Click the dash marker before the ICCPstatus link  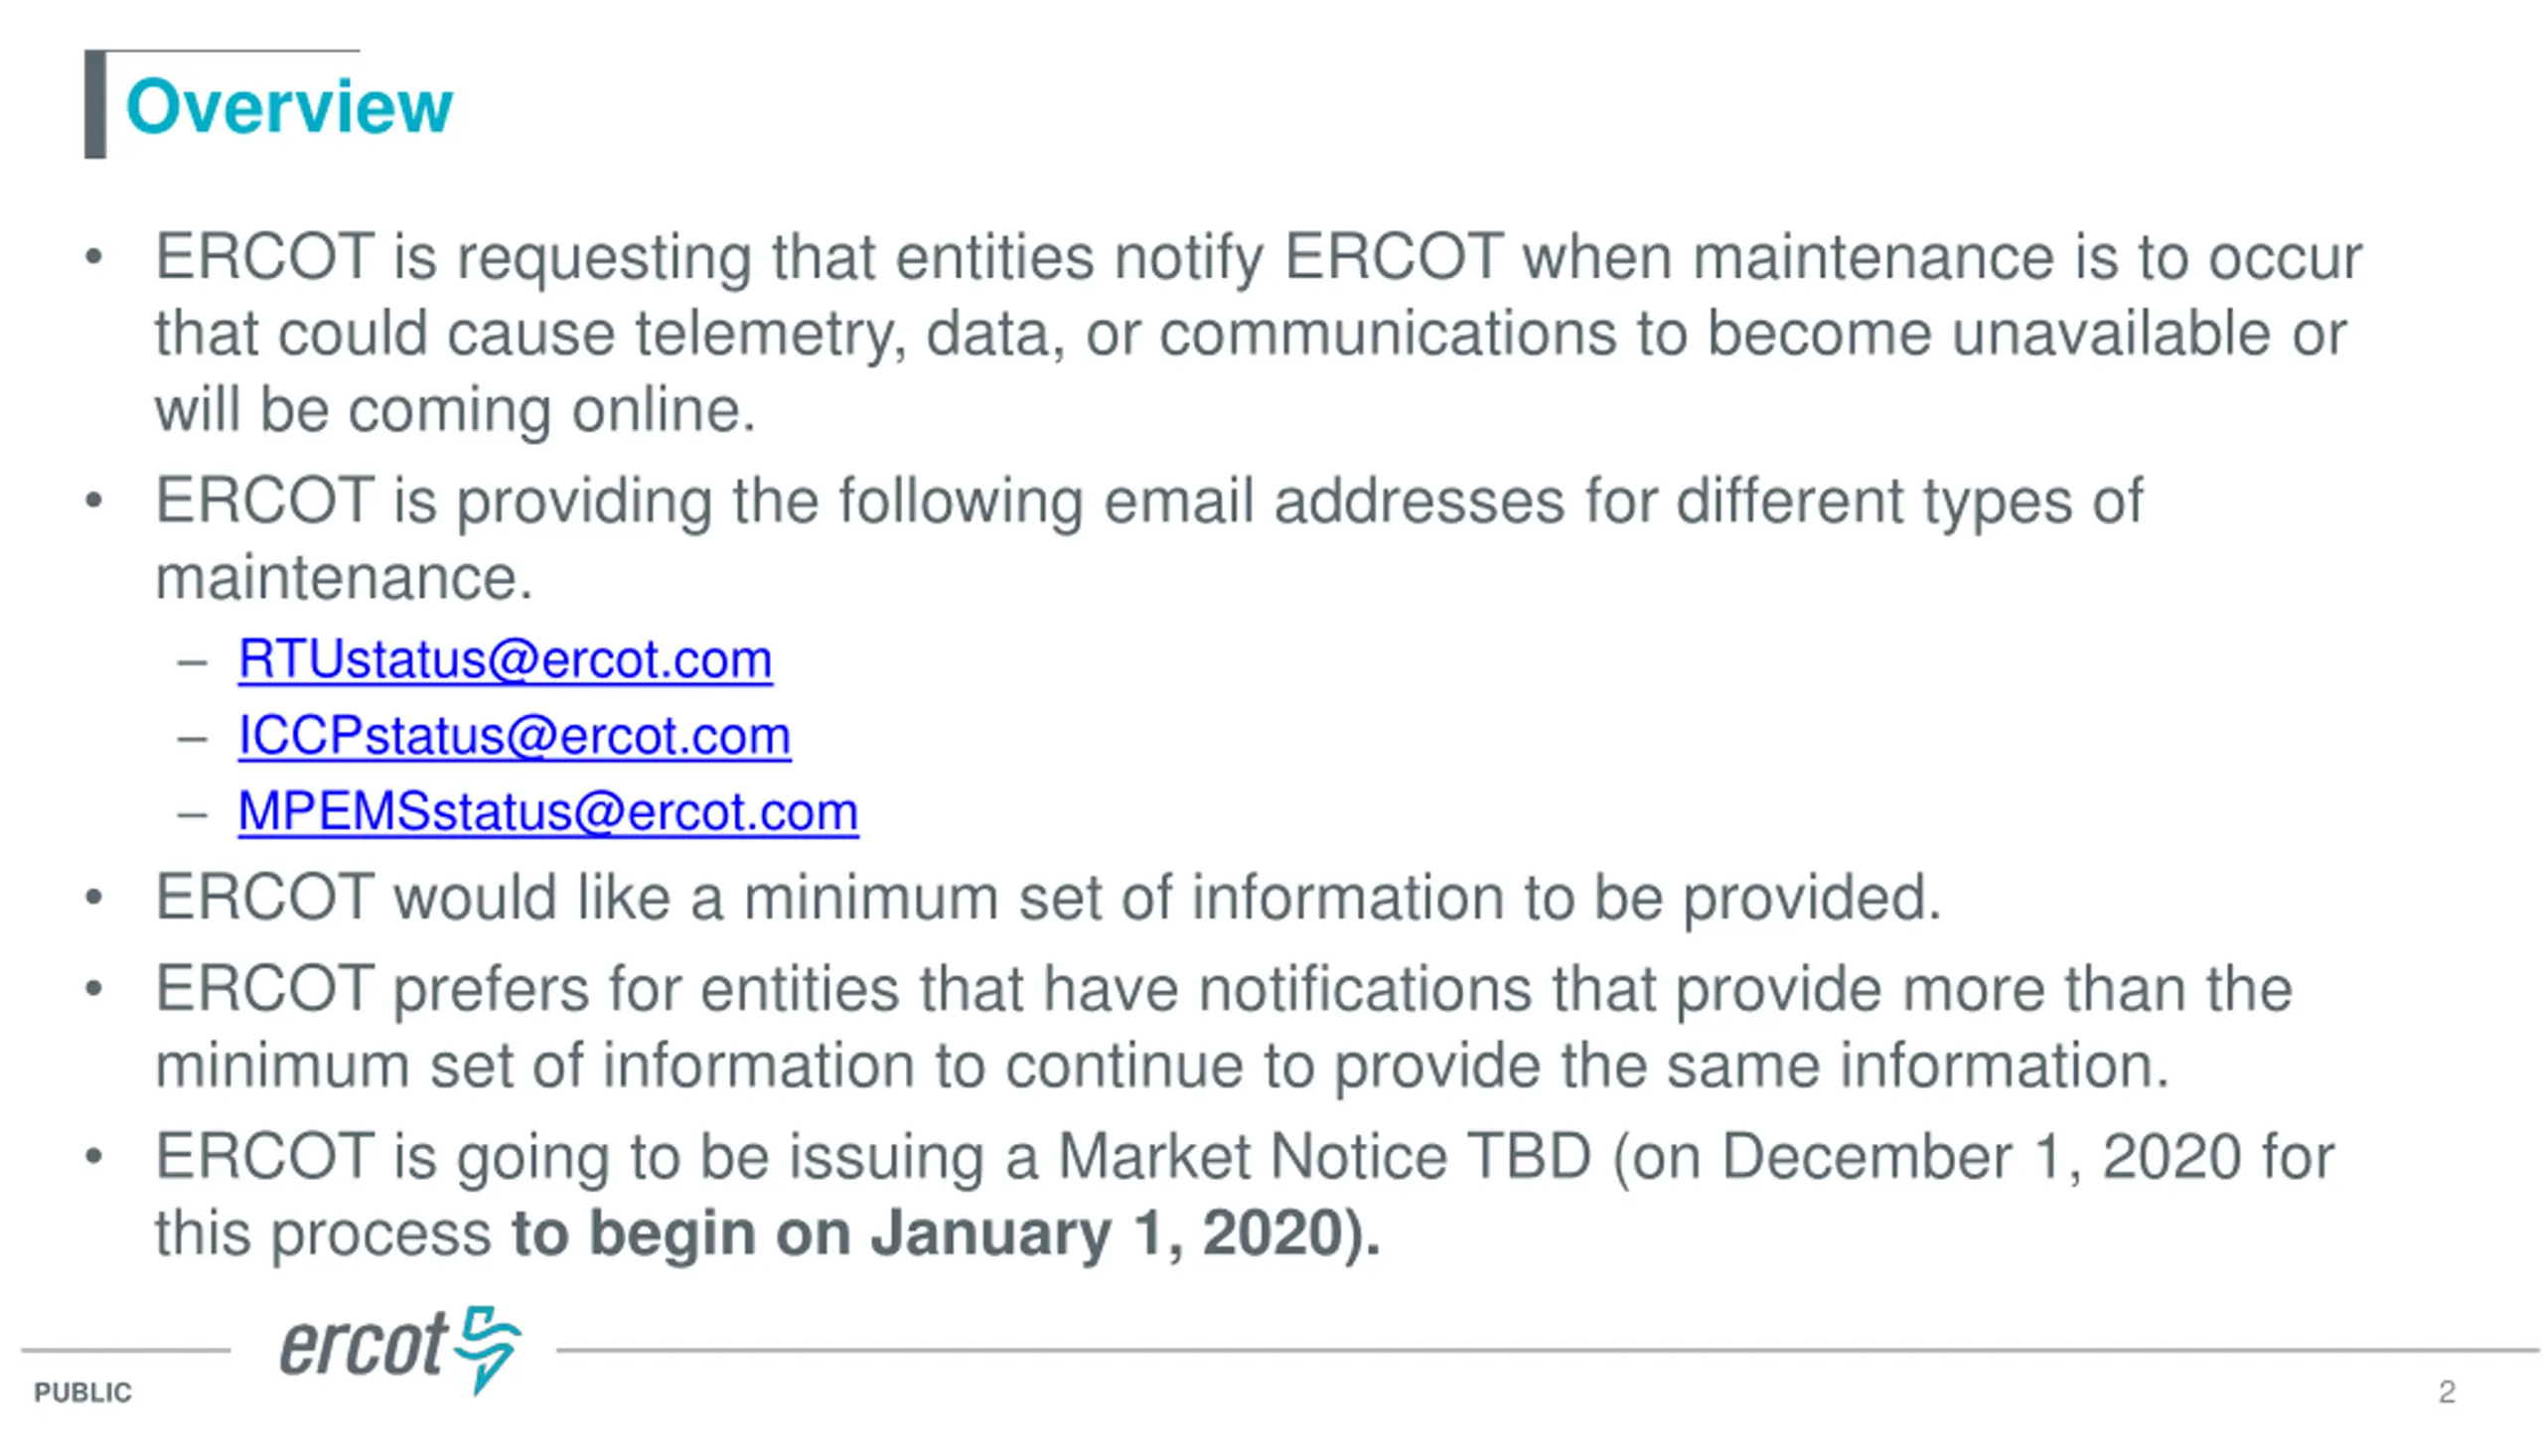pyautogui.click(x=193, y=738)
